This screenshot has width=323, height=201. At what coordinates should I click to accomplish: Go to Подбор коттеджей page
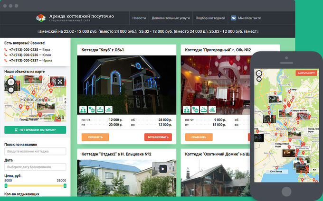coord(210,18)
